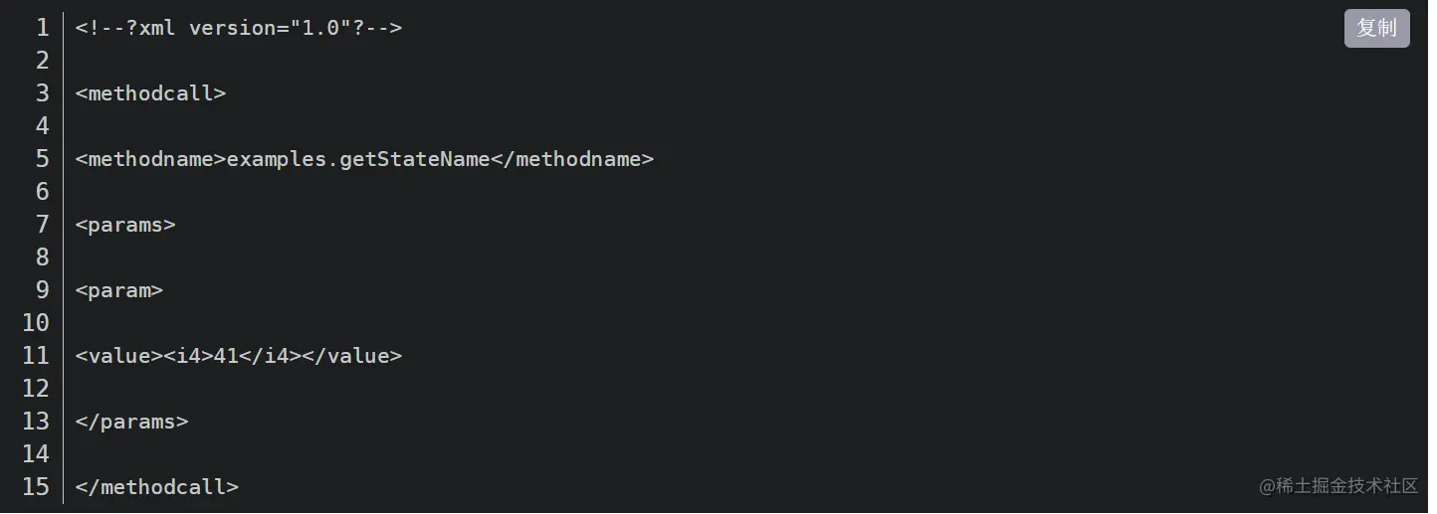
Task: Click line number 5 in the gutter
Action: (42, 159)
